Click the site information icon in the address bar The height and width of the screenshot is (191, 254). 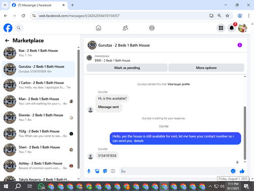[34, 16]
